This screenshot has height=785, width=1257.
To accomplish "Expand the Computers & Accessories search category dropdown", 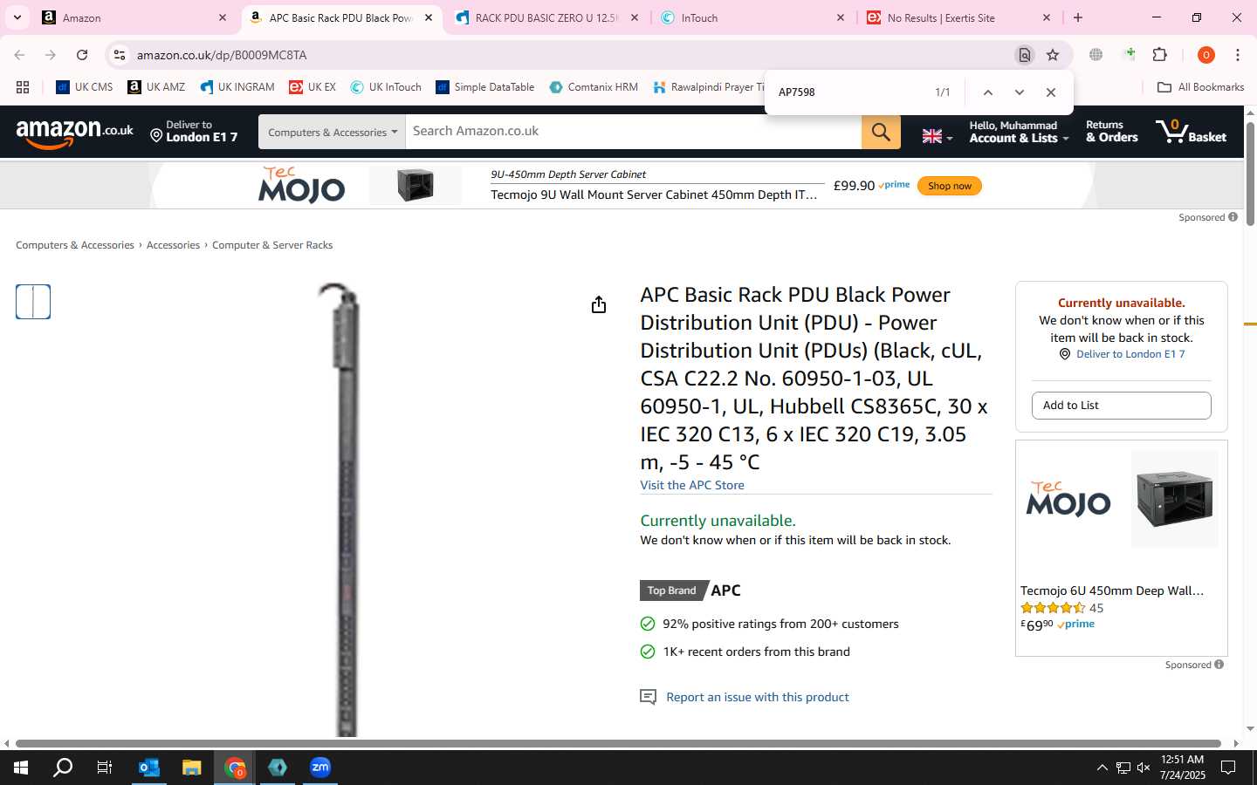I will click(x=332, y=132).
